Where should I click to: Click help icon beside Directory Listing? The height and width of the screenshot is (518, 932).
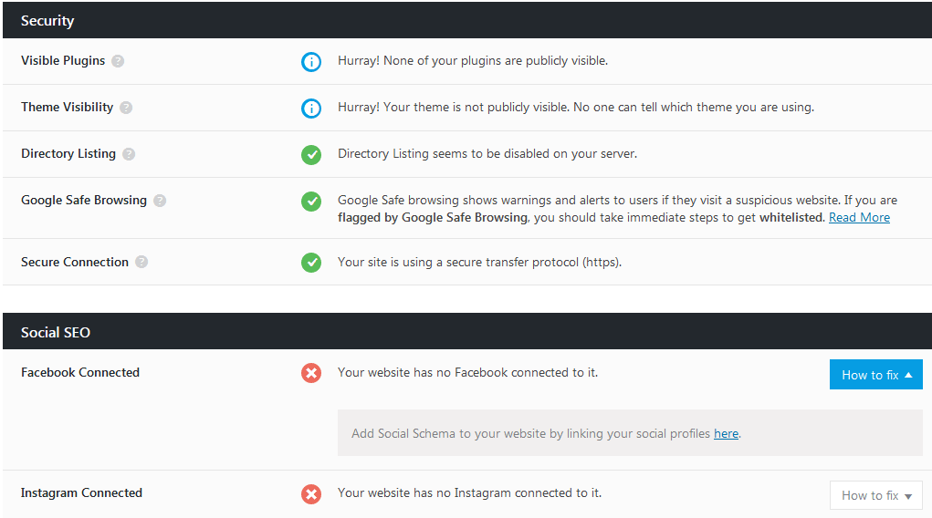[x=129, y=154]
